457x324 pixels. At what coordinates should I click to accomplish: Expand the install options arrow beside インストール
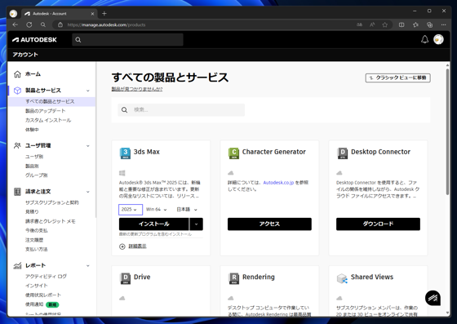196,224
